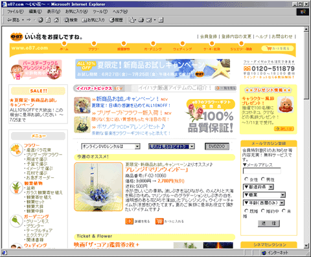Screen dimensions: 311x257
Task: Open the 職業 dropdown list
Action: click(x=264, y=195)
